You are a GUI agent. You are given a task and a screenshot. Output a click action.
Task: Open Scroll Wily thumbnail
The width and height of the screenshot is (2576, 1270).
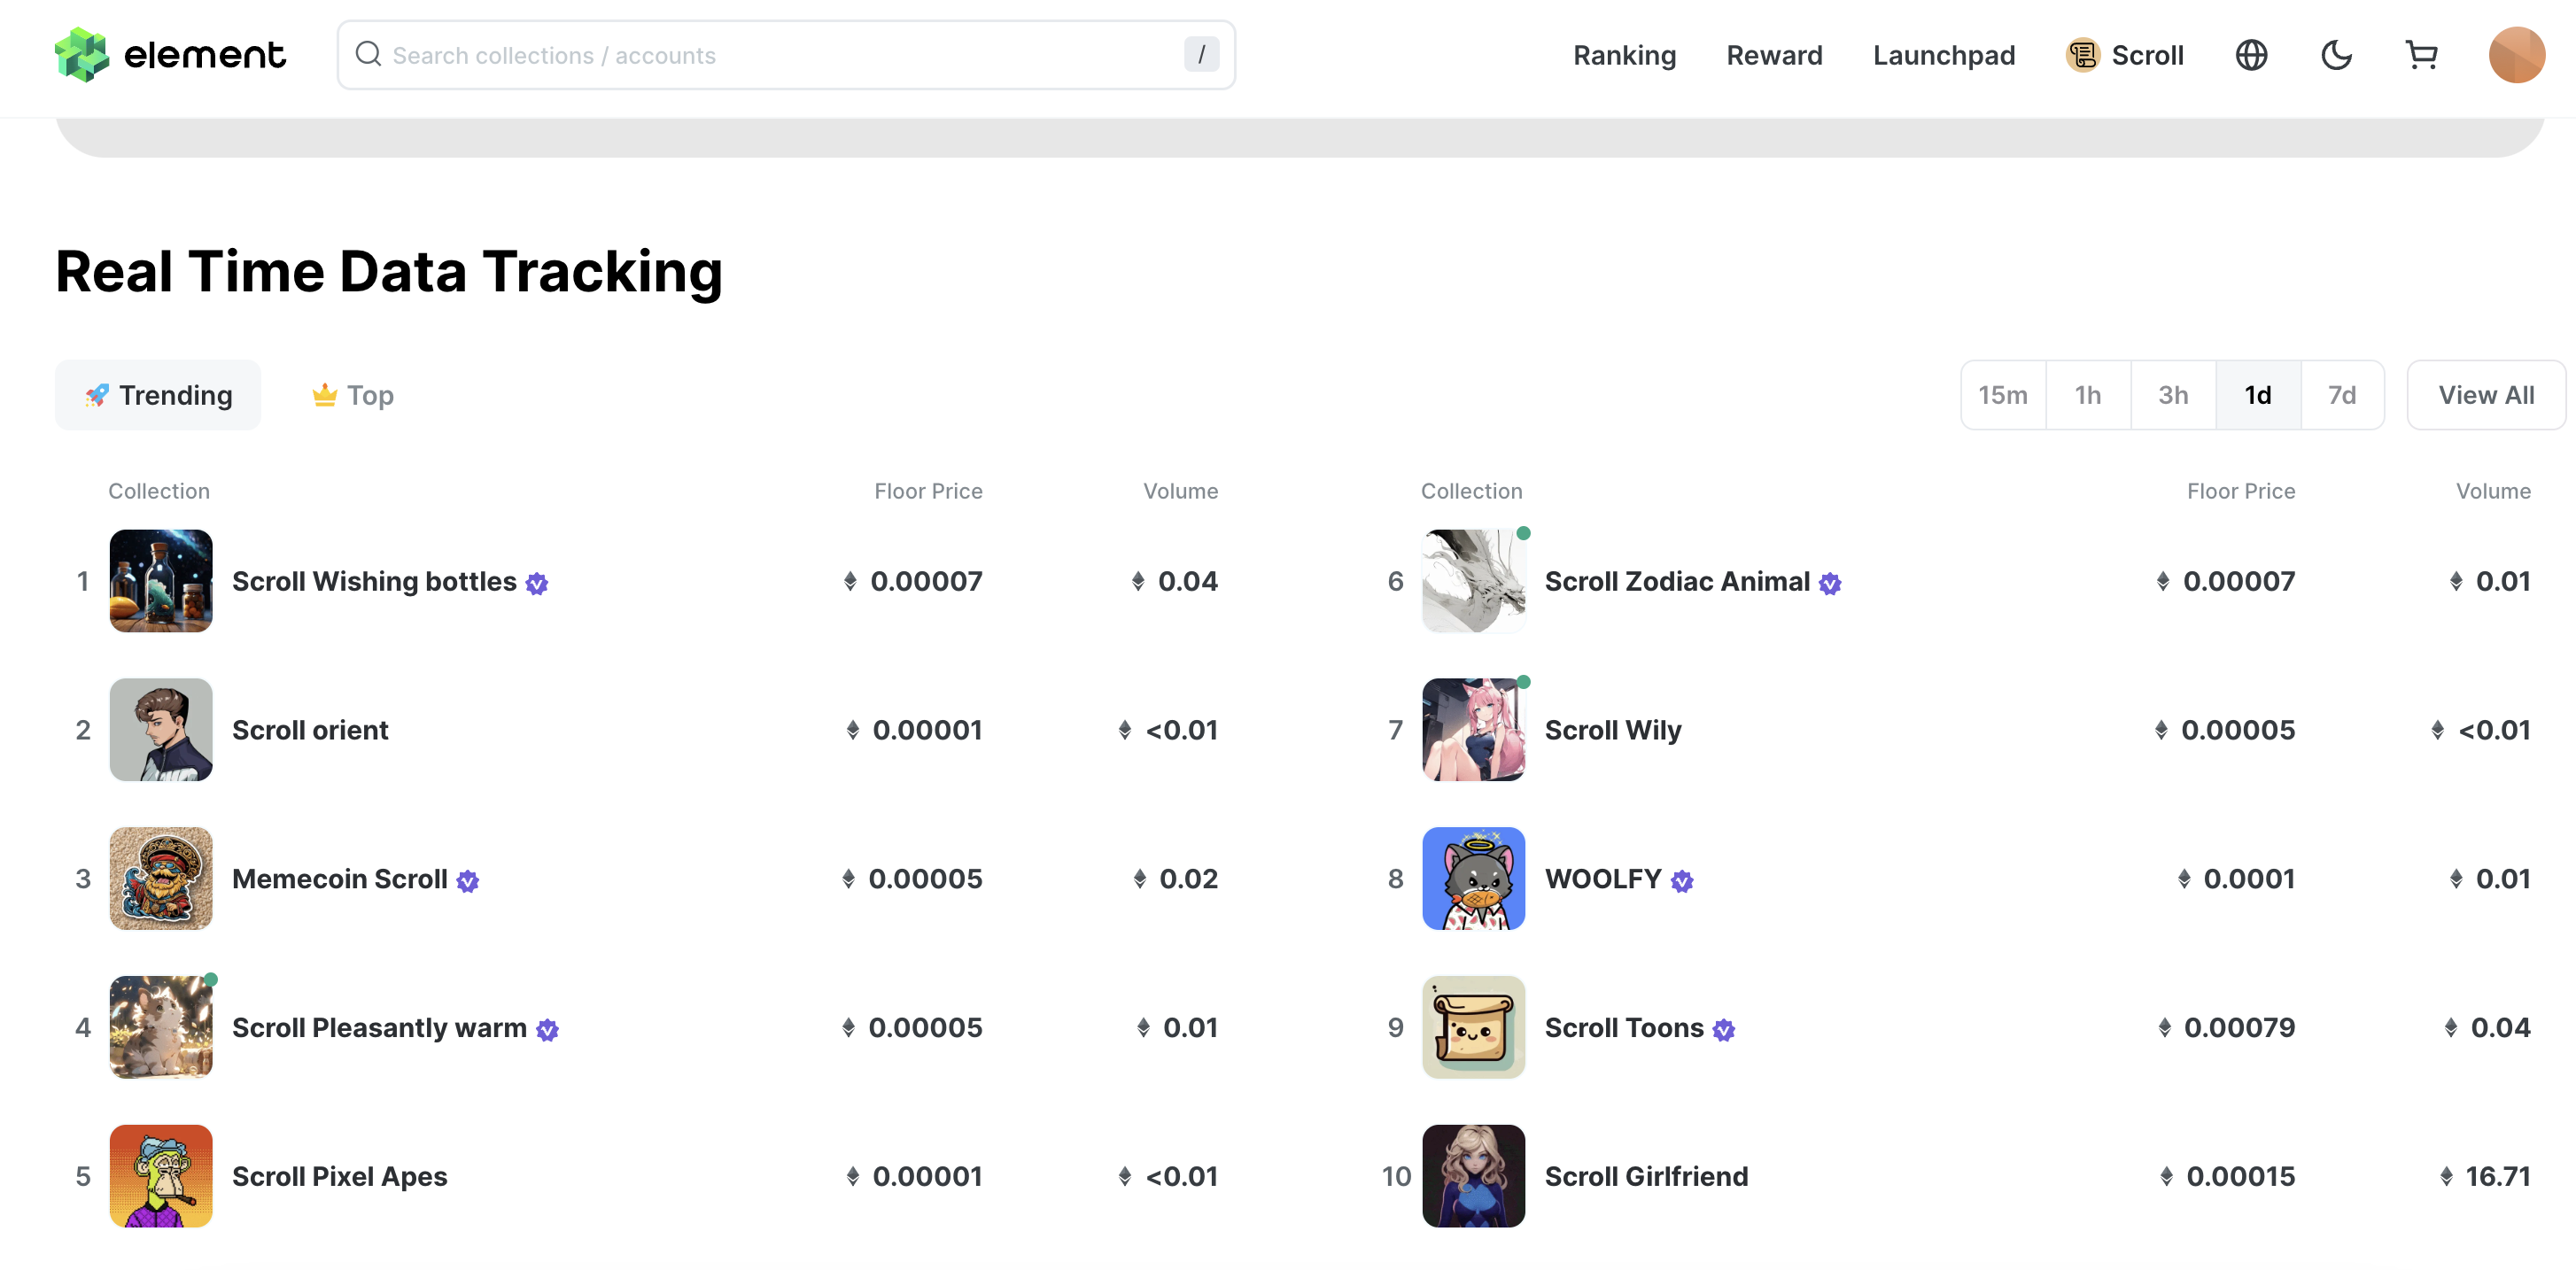click(1474, 730)
